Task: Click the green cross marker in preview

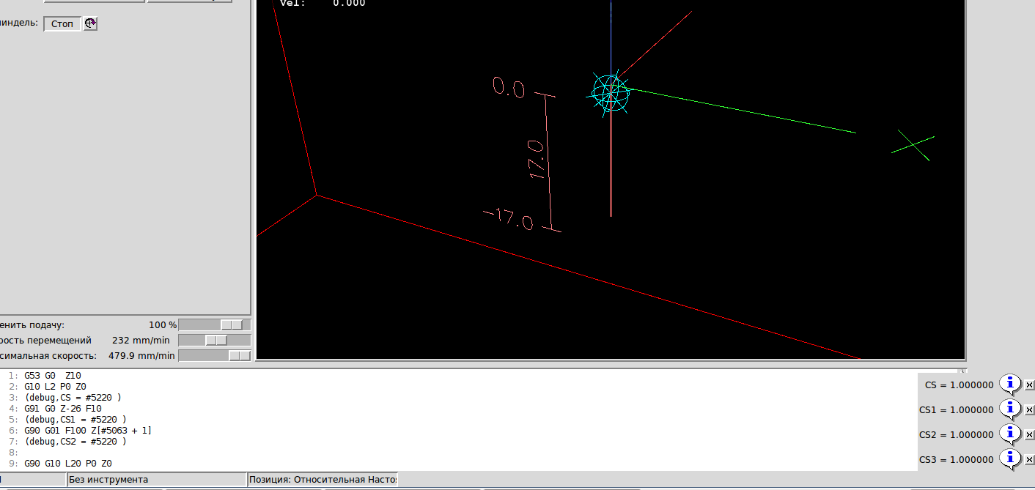Action: pyautogui.click(x=913, y=146)
